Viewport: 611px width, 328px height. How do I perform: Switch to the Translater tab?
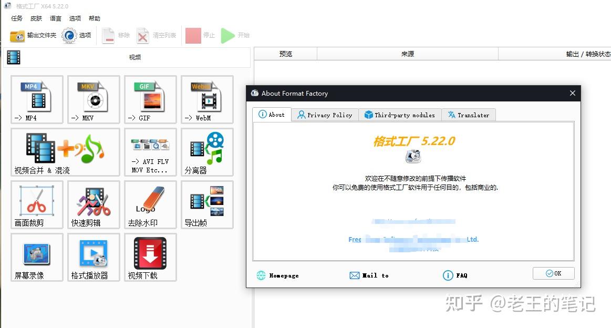(469, 115)
